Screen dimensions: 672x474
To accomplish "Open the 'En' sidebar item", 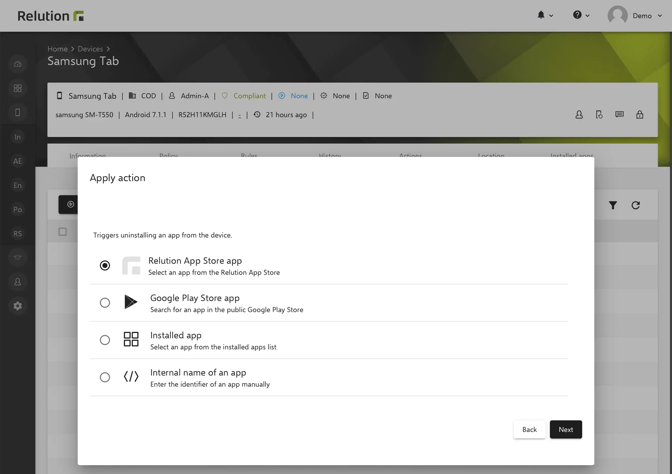I will click(x=18, y=185).
